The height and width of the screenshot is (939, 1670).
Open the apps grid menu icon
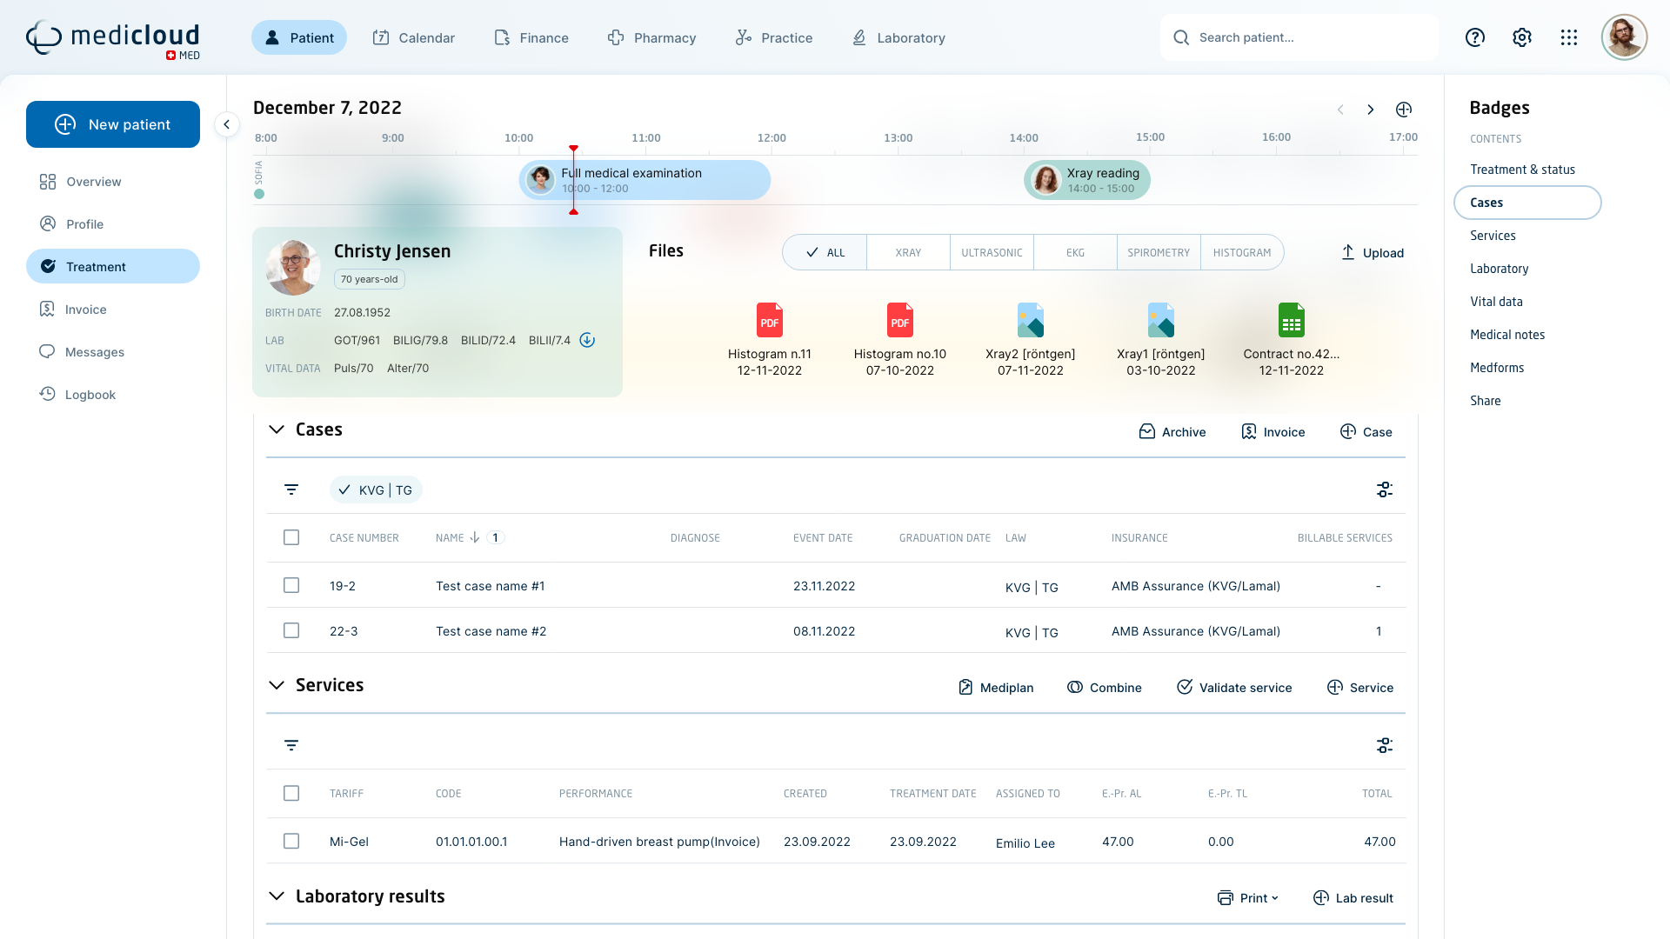pos(1569,37)
